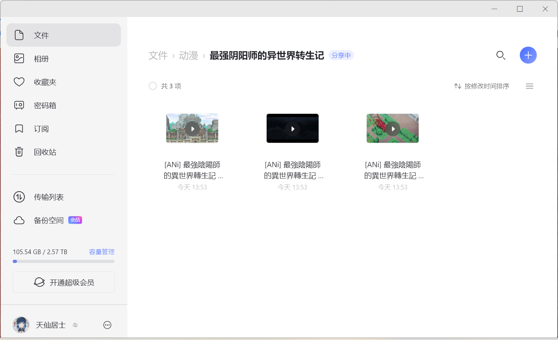Open the 密码箱 vault
The image size is (558, 340).
point(64,105)
